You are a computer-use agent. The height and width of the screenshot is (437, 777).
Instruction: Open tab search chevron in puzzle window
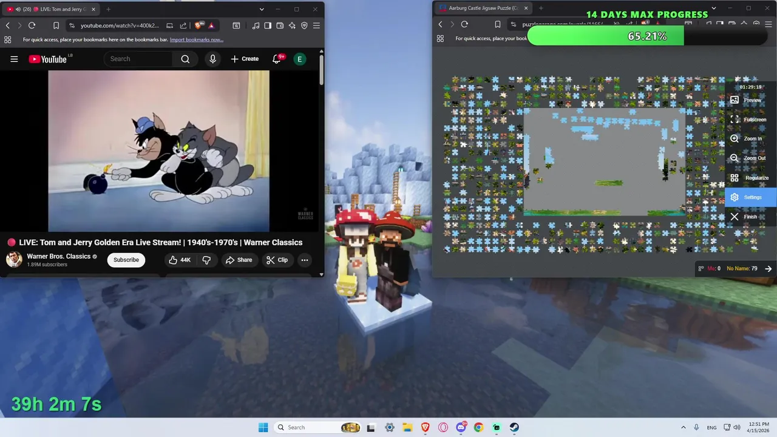pyautogui.click(x=714, y=8)
